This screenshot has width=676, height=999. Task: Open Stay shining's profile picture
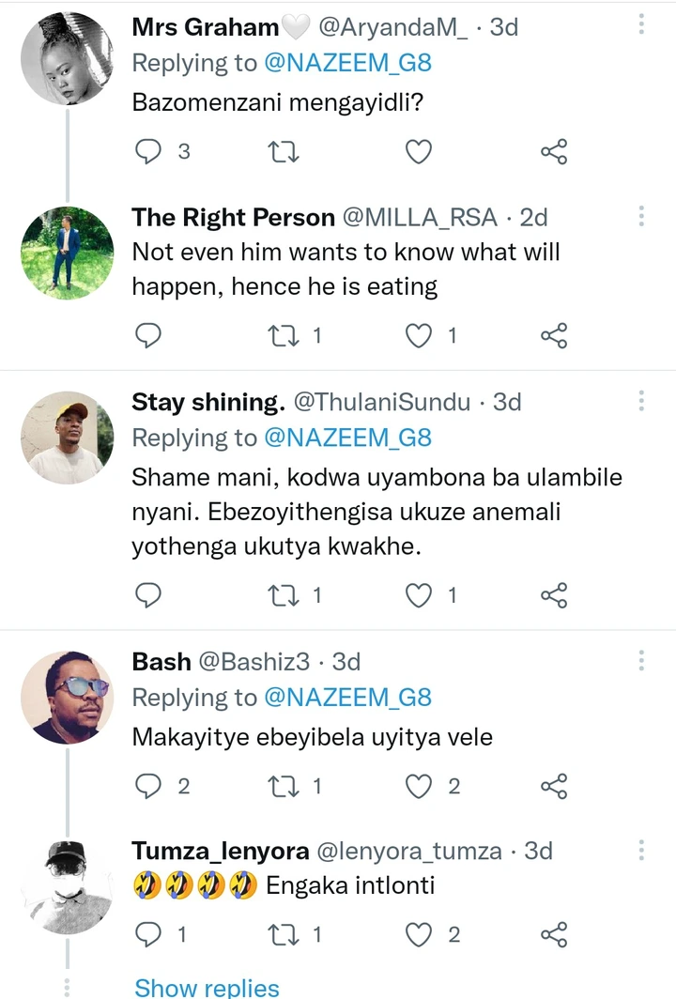(x=67, y=438)
